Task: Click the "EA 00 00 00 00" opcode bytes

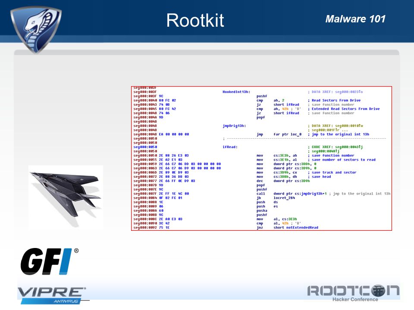Action: pos(174,134)
